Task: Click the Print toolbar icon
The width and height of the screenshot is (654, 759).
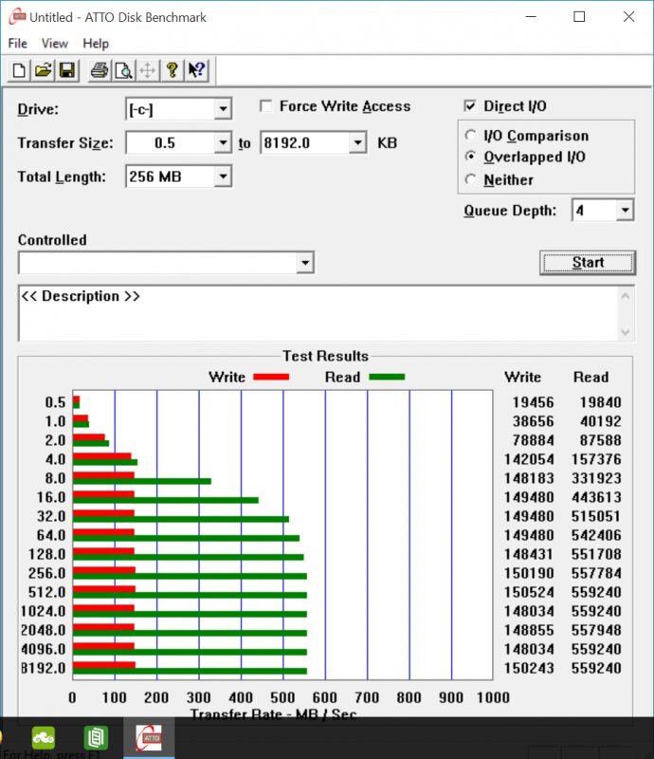Action: 100,70
